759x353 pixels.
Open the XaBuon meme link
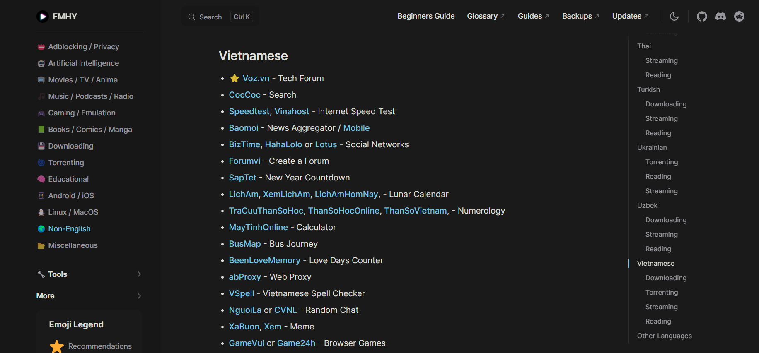(244, 327)
